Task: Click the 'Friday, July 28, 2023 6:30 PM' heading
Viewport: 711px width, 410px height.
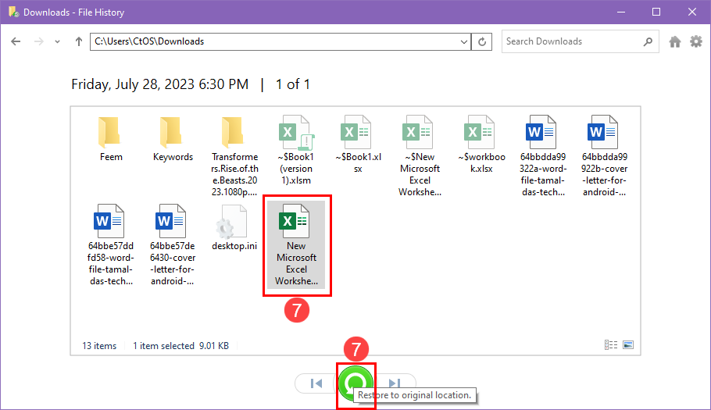Action: [159, 84]
